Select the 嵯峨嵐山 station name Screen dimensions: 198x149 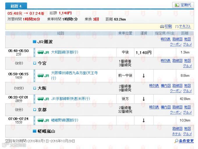pyautogui.click(x=46, y=131)
